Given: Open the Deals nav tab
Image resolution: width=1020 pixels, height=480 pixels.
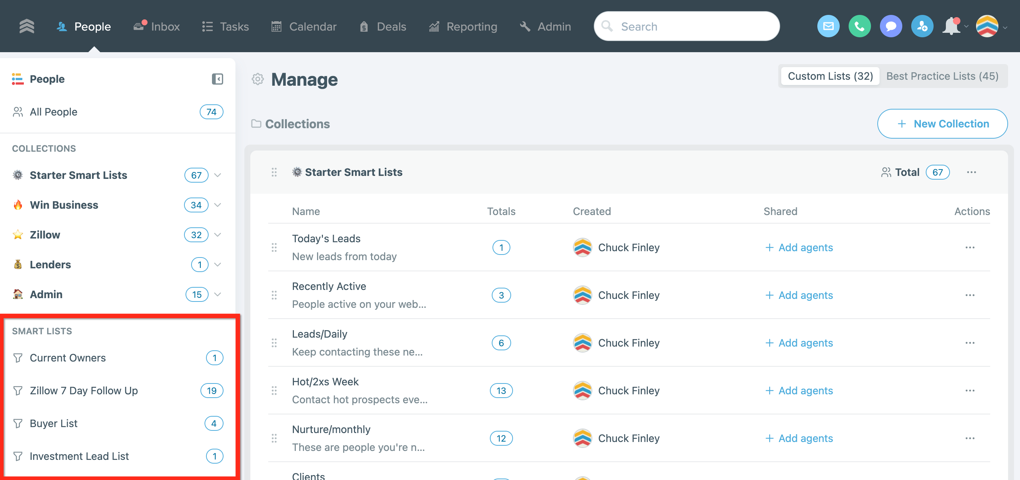Looking at the screenshot, I should click(x=383, y=26).
